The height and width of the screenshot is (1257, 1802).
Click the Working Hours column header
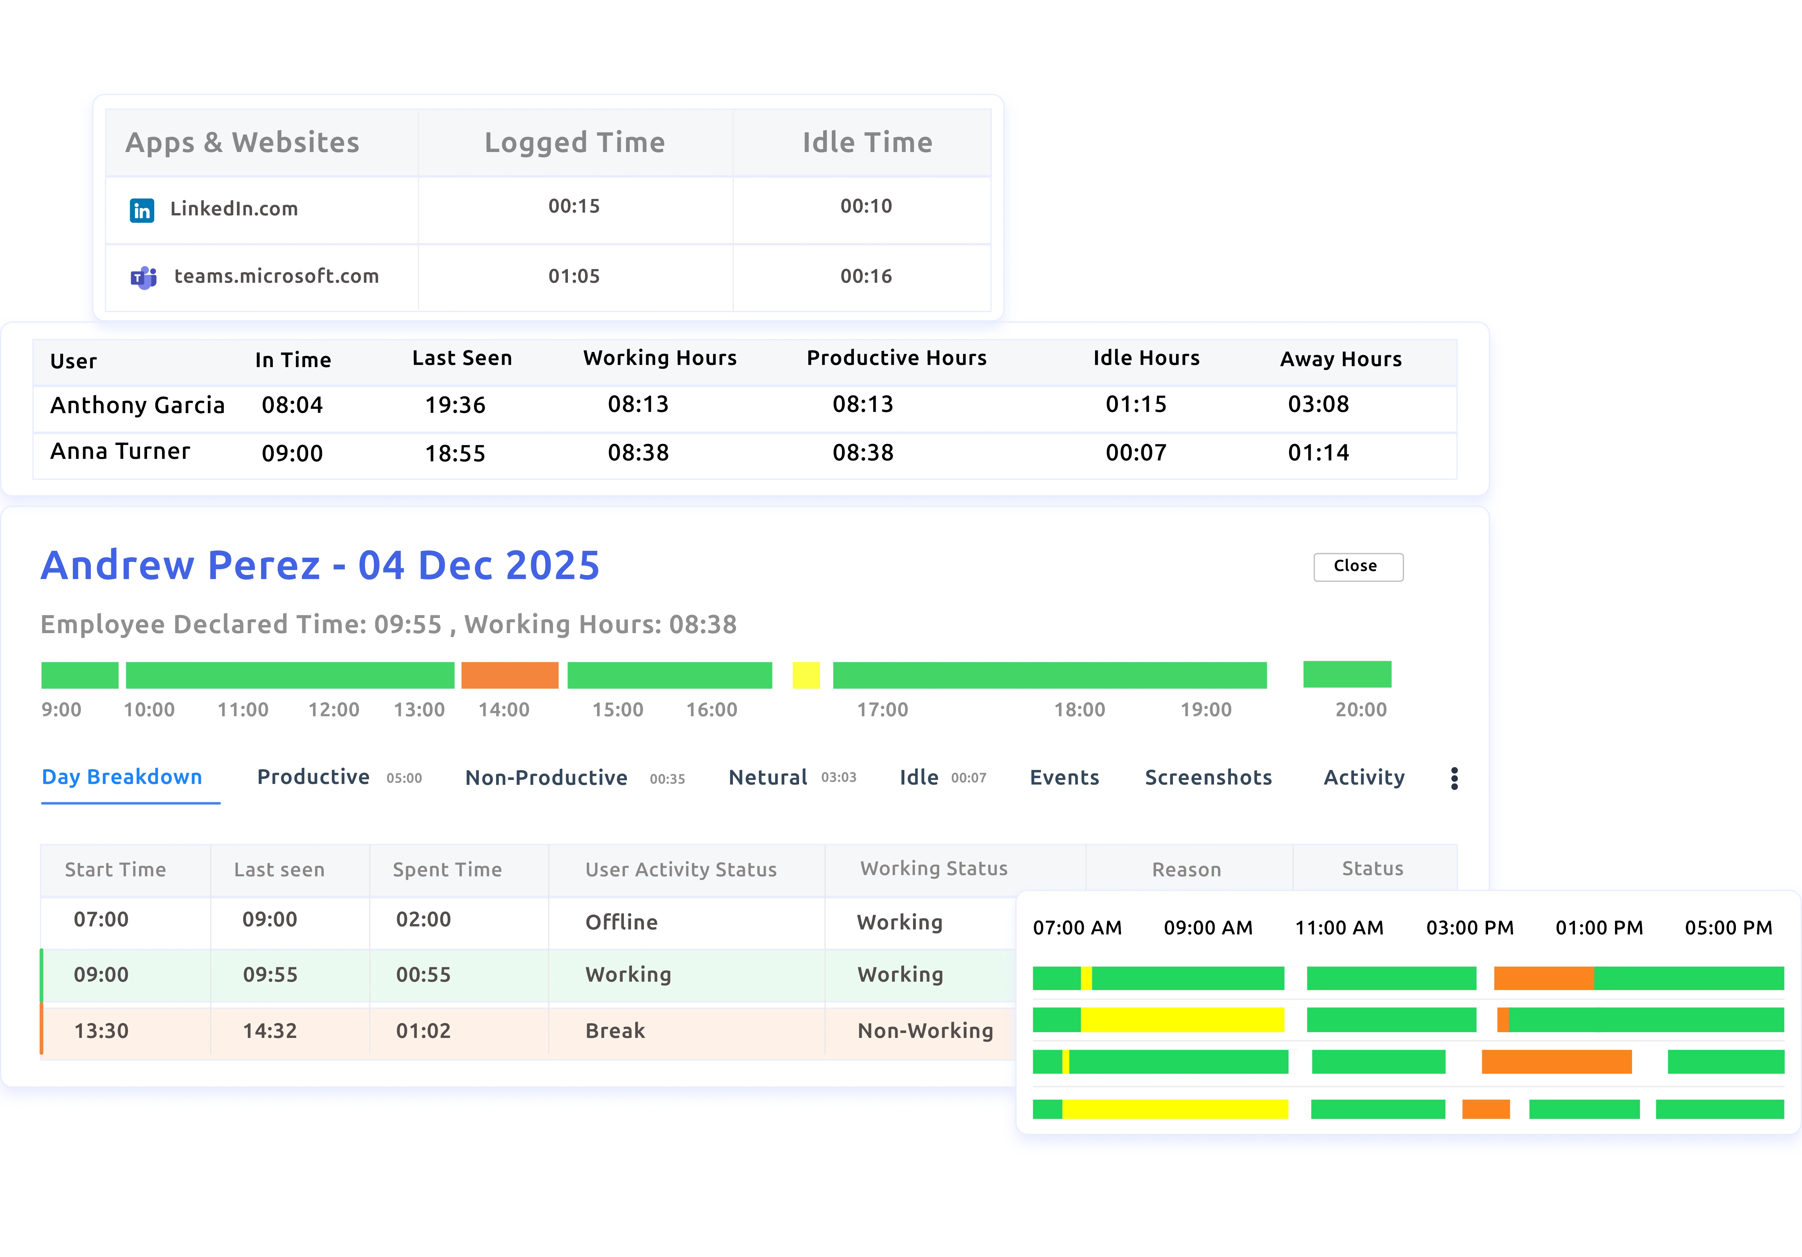pos(659,358)
